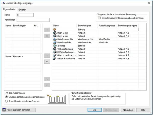Select the row '8 H-Schiefstellung +'
This screenshot has height=115, width=153.
[96, 52]
